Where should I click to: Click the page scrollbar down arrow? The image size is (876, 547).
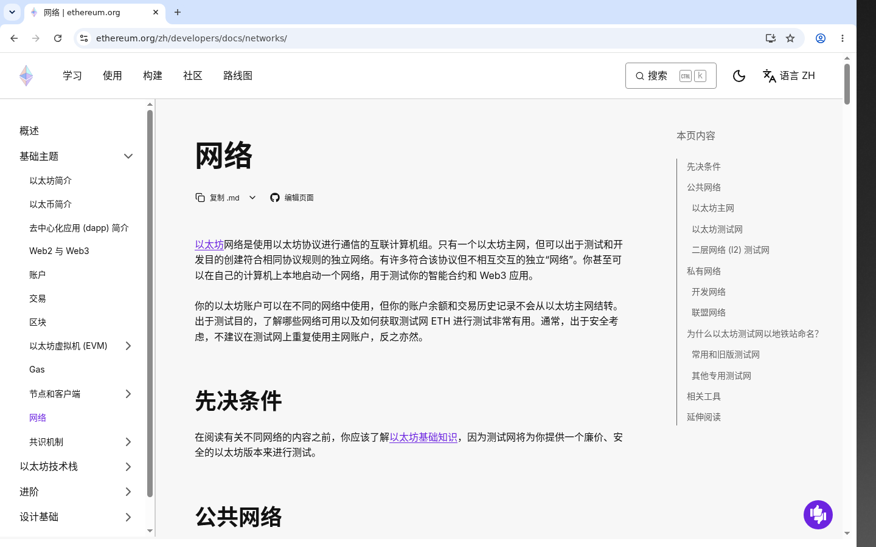point(847,534)
